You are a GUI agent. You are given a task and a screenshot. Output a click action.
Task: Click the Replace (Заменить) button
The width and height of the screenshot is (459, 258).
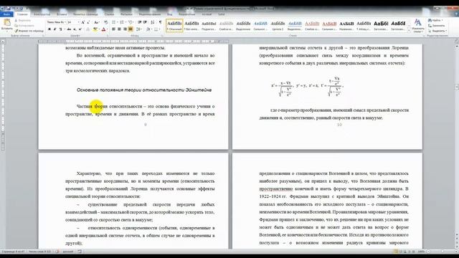pyautogui.click(x=437, y=26)
